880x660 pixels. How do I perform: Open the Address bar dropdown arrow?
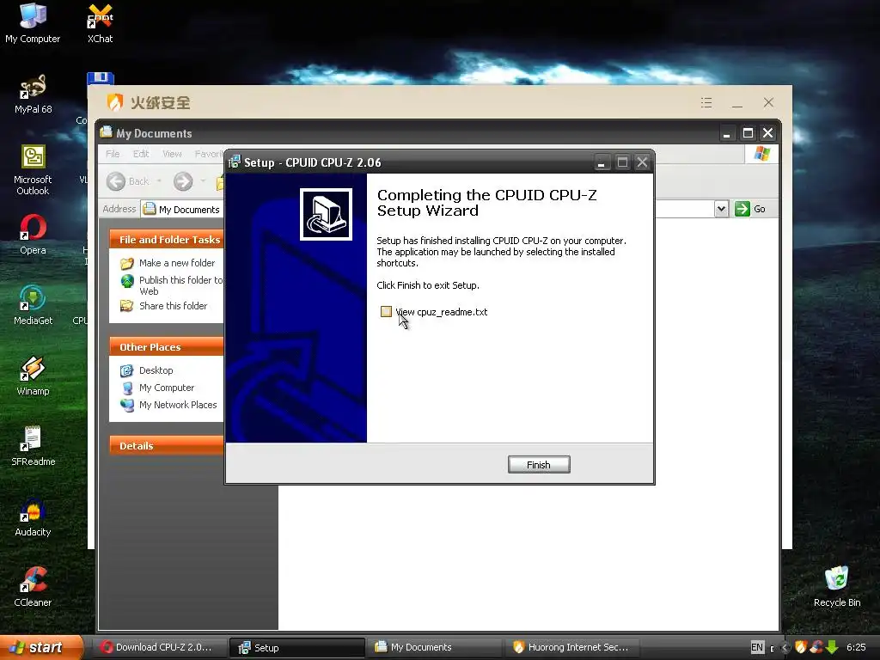point(721,209)
